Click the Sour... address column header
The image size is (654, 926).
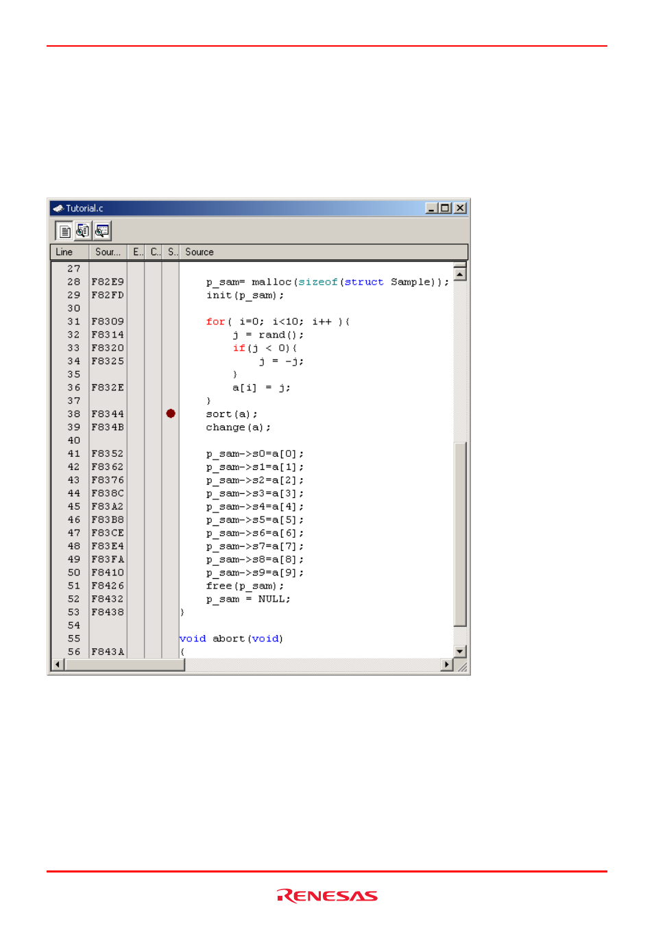coord(108,252)
